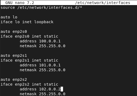Click the word 'address' under enp2s0
137x96 pixels.
pos(28,41)
